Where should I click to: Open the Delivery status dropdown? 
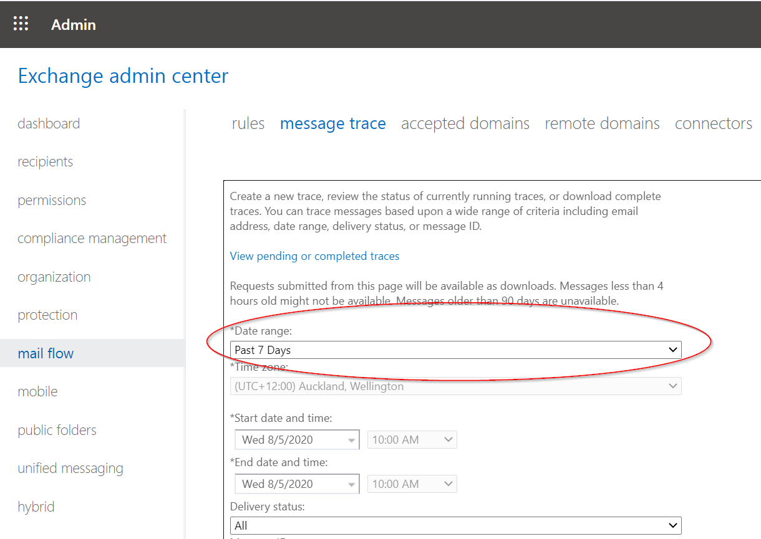pyautogui.click(x=455, y=526)
